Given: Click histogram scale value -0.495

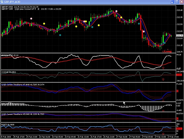Looking at the screenshot, I should [x=179, y=110].
